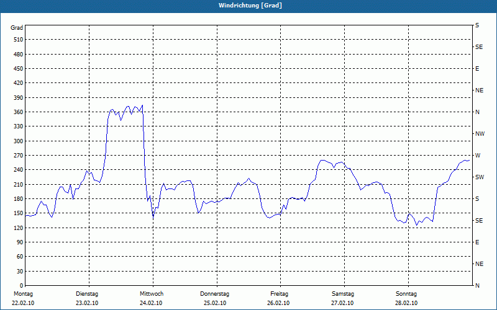Click the 210 axis value
This screenshot has height=310, width=497.
click(x=19, y=184)
